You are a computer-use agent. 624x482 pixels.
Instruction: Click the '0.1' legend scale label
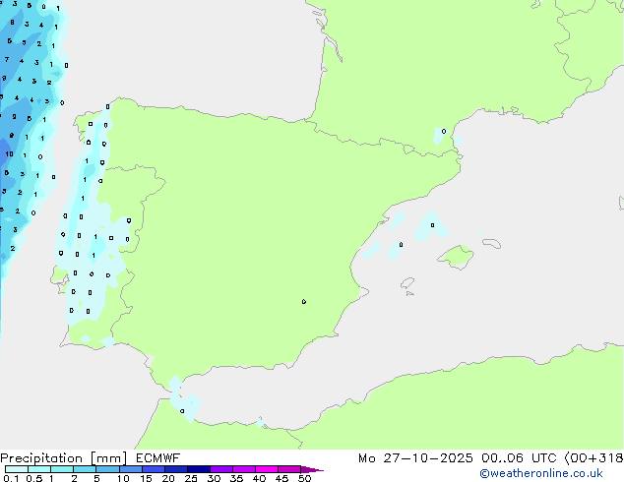point(11,478)
